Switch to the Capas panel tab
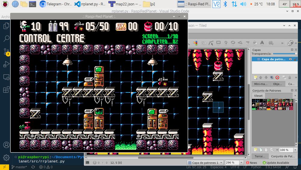The height and width of the screenshot is (170, 301). pyautogui.click(x=291, y=84)
